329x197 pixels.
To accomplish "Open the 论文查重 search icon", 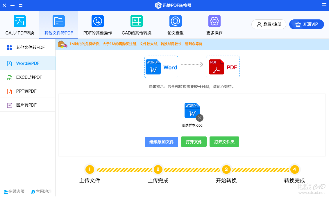I will (x=176, y=21).
